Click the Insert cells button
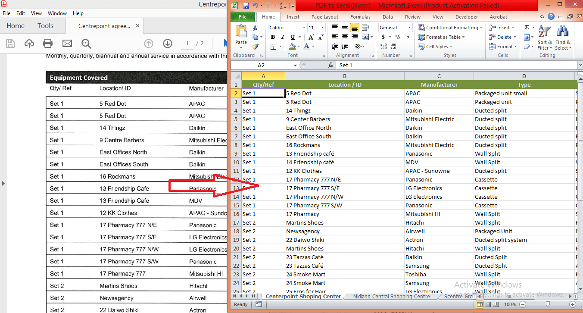Viewport: 583px width, 313px height. pyautogui.click(x=502, y=28)
